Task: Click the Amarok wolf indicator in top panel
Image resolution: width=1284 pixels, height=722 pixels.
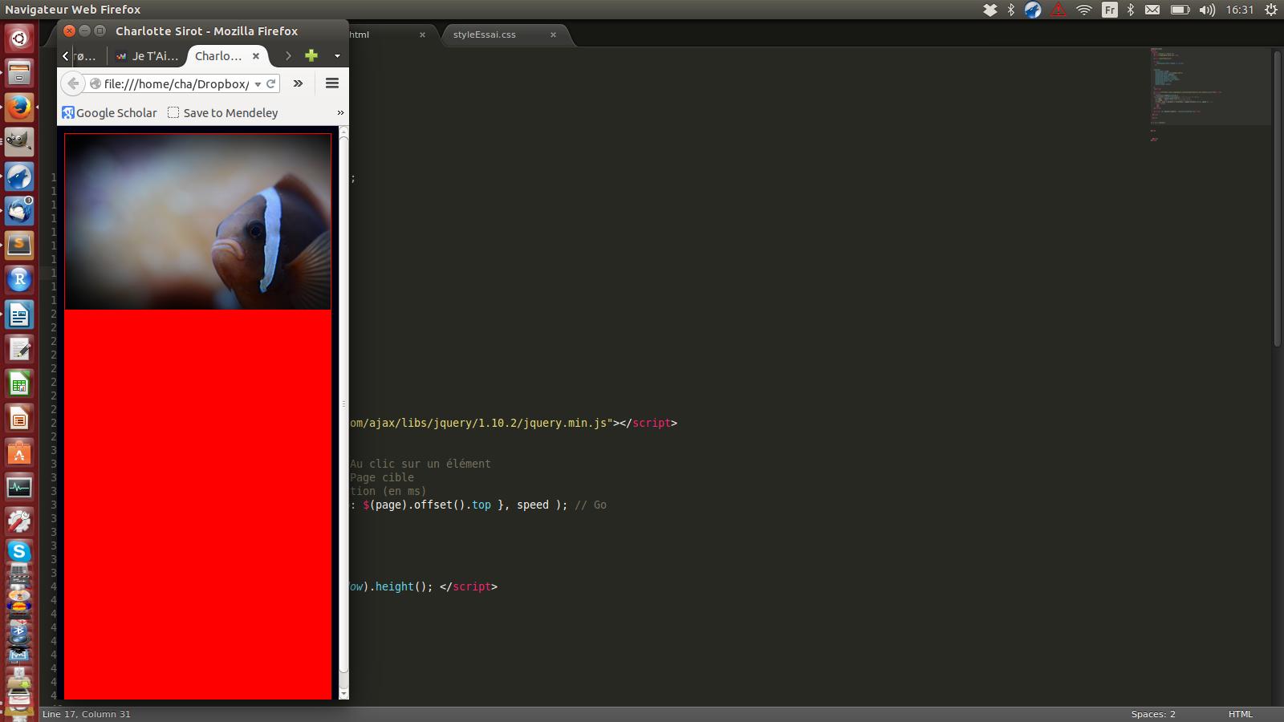Action: 1033,10
